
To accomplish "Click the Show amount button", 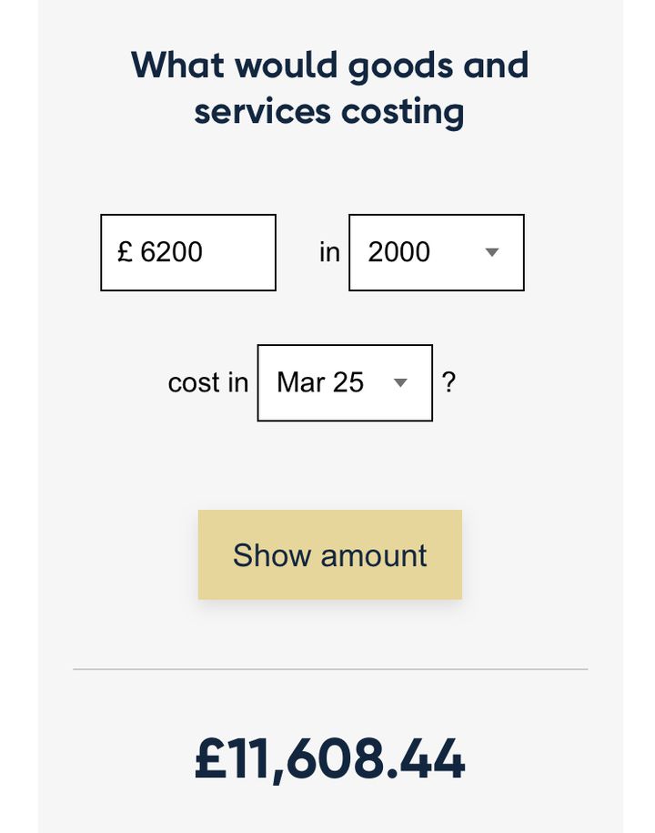I will [x=329, y=554].
